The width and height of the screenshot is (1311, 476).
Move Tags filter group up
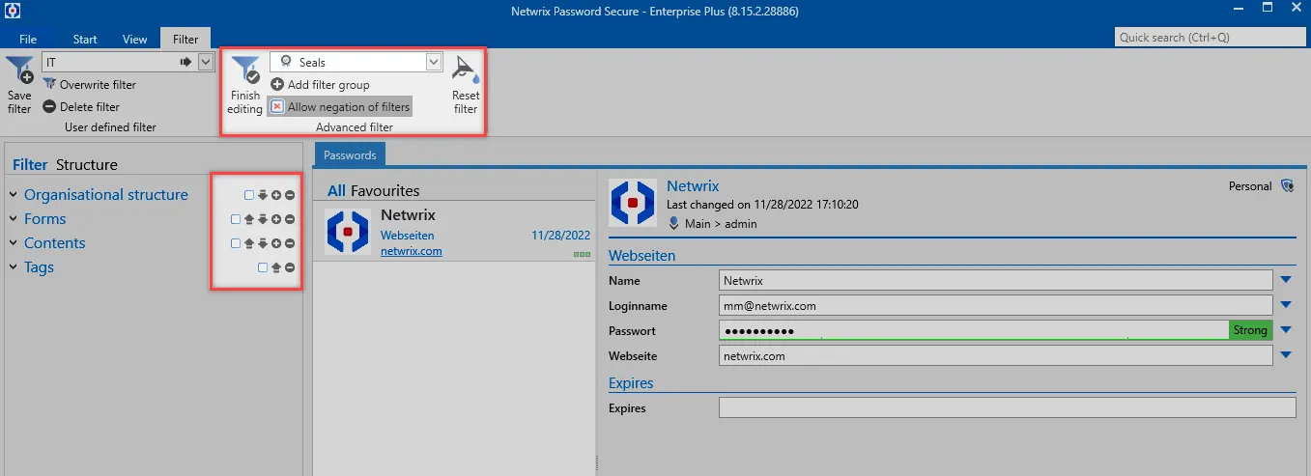[276, 267]
